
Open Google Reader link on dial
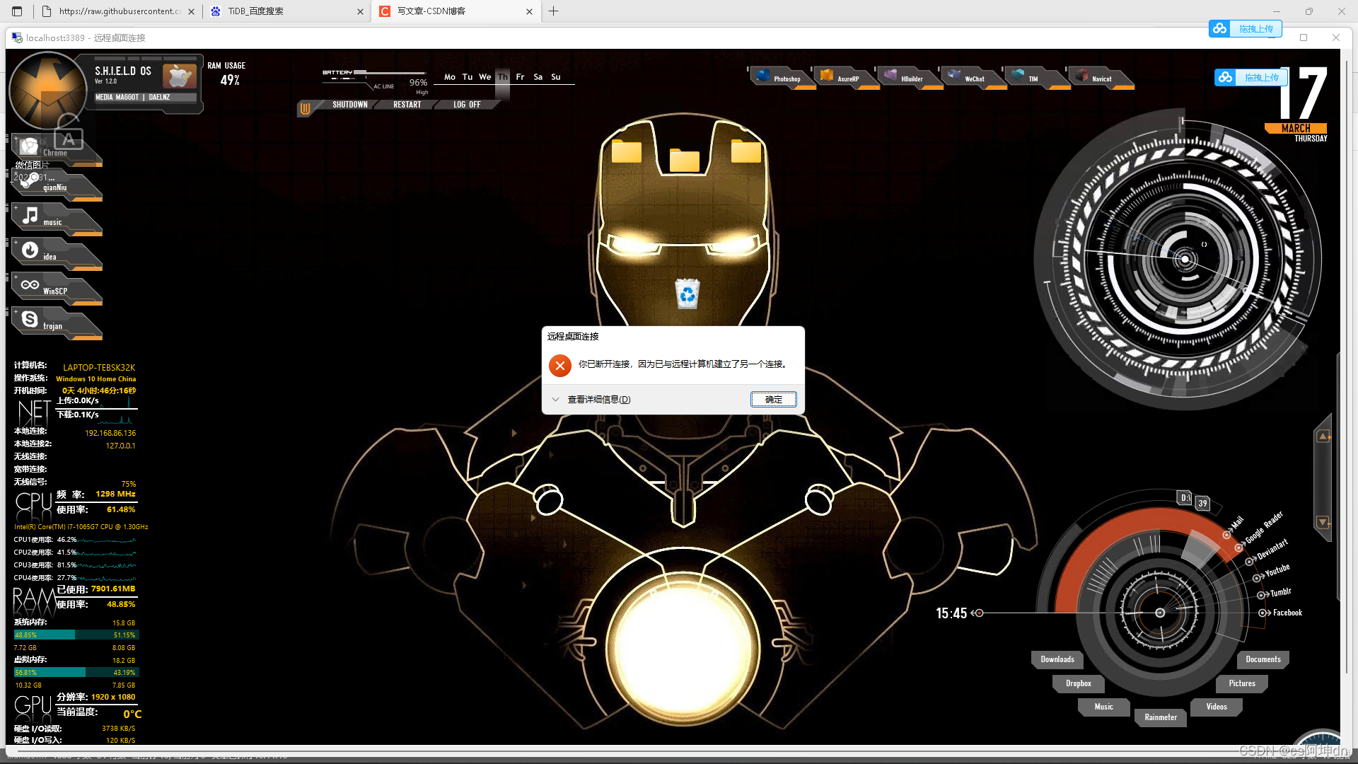[1263, 528]
